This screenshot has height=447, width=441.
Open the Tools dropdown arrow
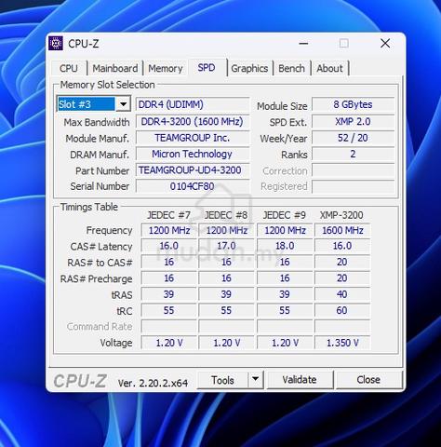256,379
